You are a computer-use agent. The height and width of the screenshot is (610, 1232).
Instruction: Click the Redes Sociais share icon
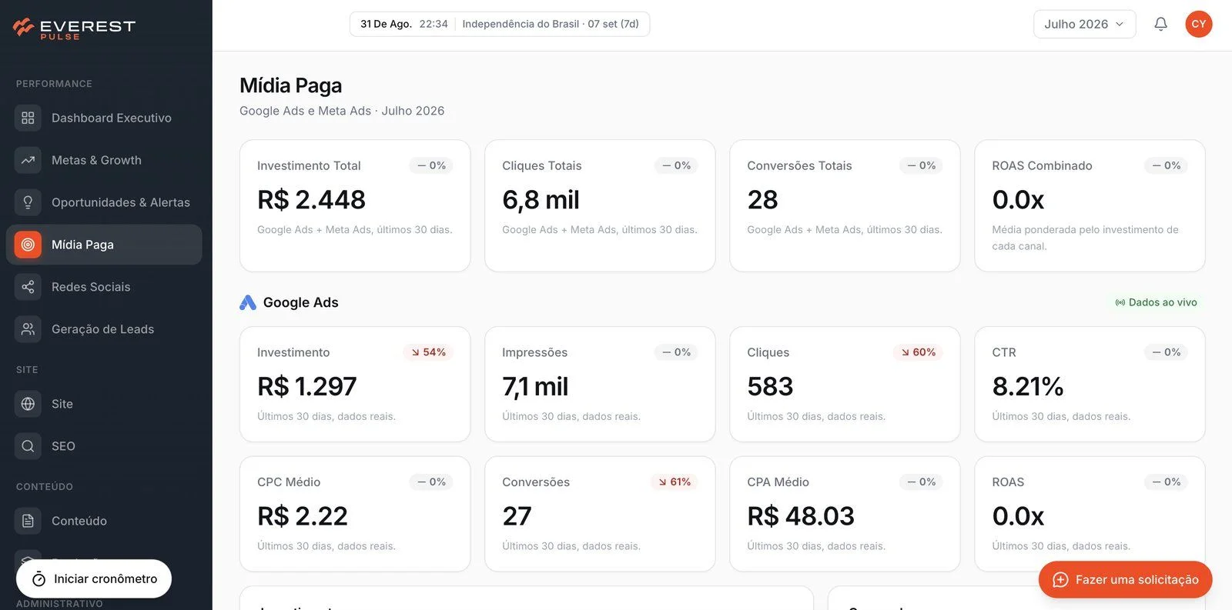[28, 287]
